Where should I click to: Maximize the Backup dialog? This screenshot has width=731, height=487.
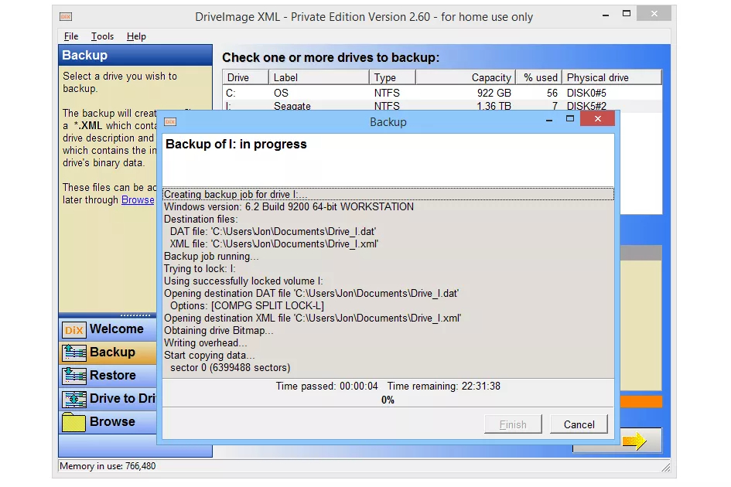(x=569, y=119)
